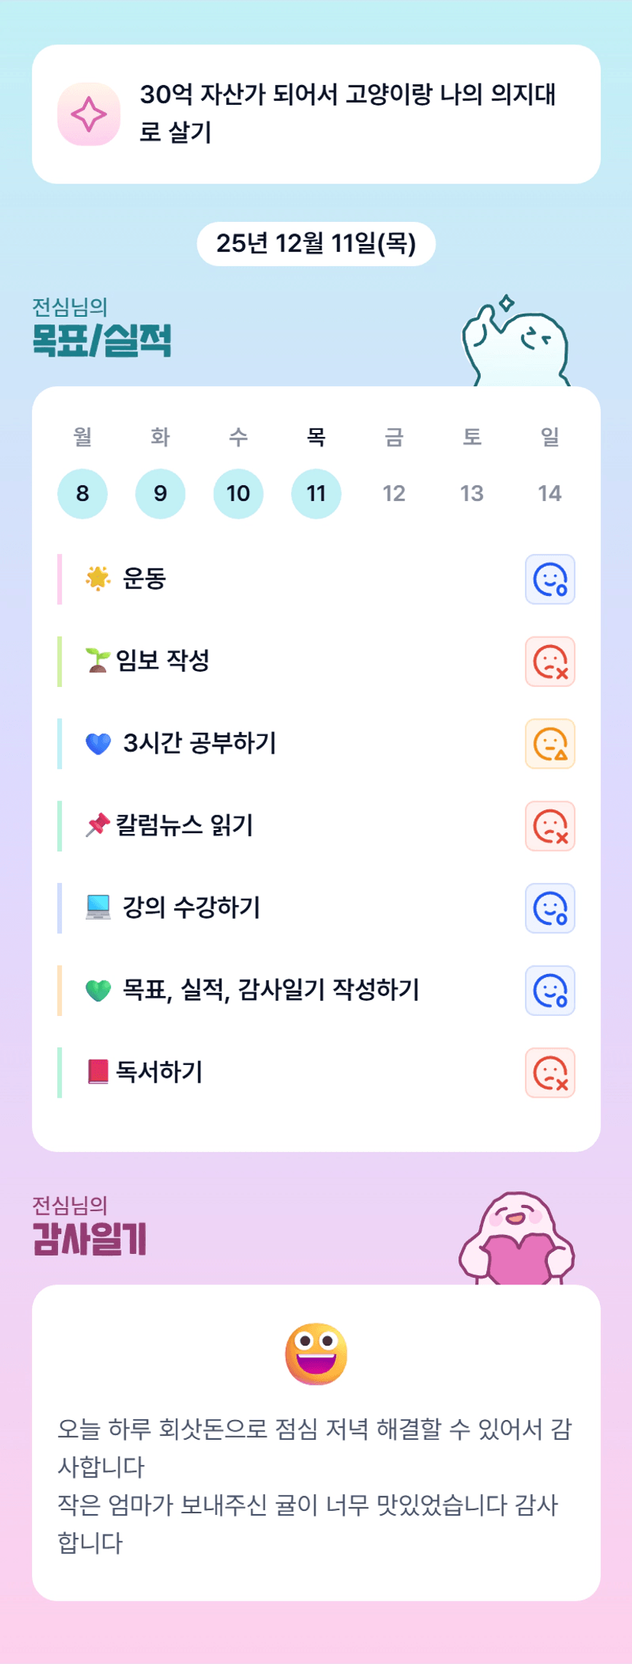Select day 10 in the week row
The width and height of the screenshot is (632, 1664).
pos(238,493)
